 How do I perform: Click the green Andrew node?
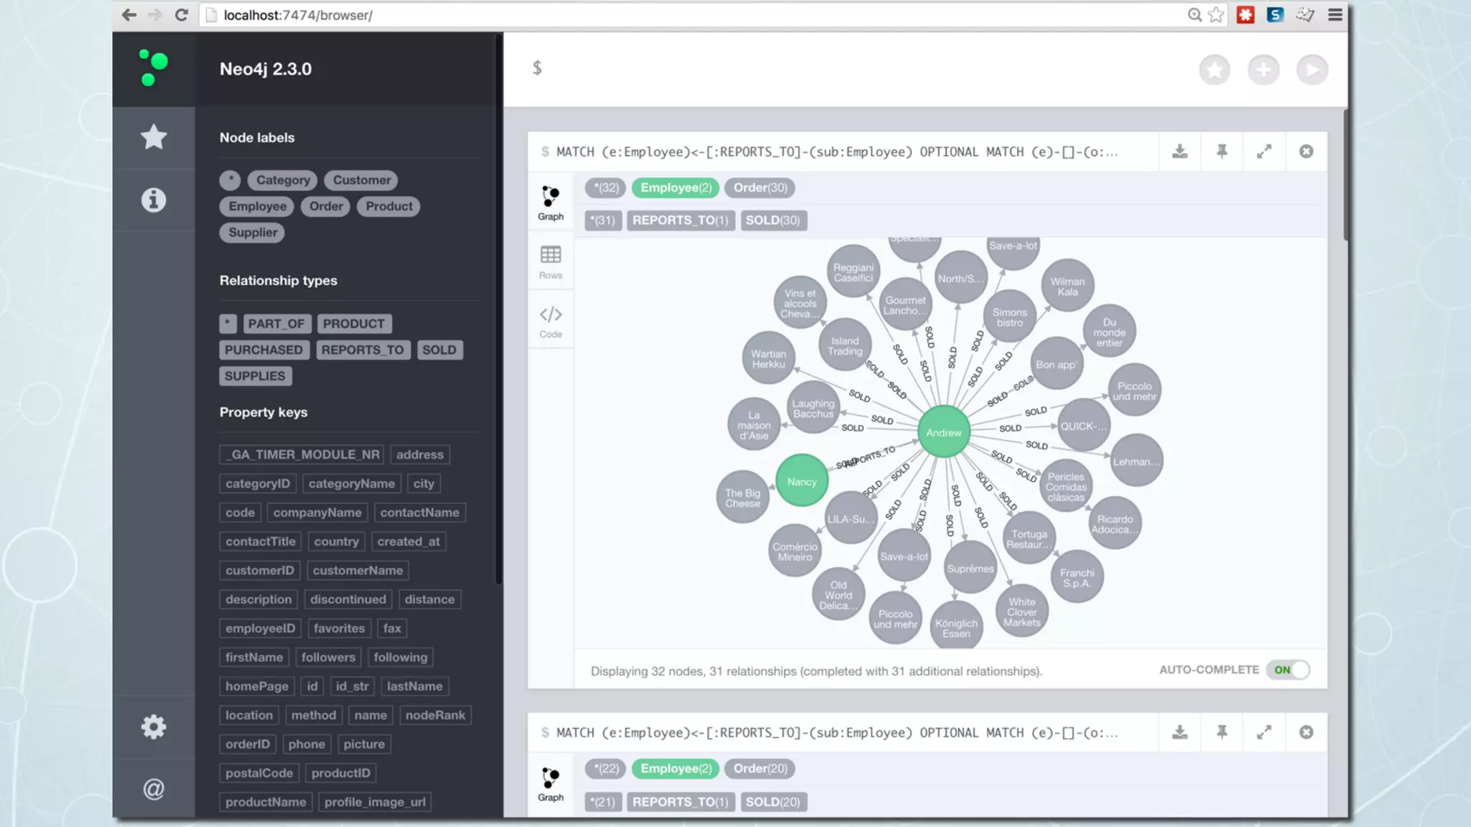click(943, 432)
